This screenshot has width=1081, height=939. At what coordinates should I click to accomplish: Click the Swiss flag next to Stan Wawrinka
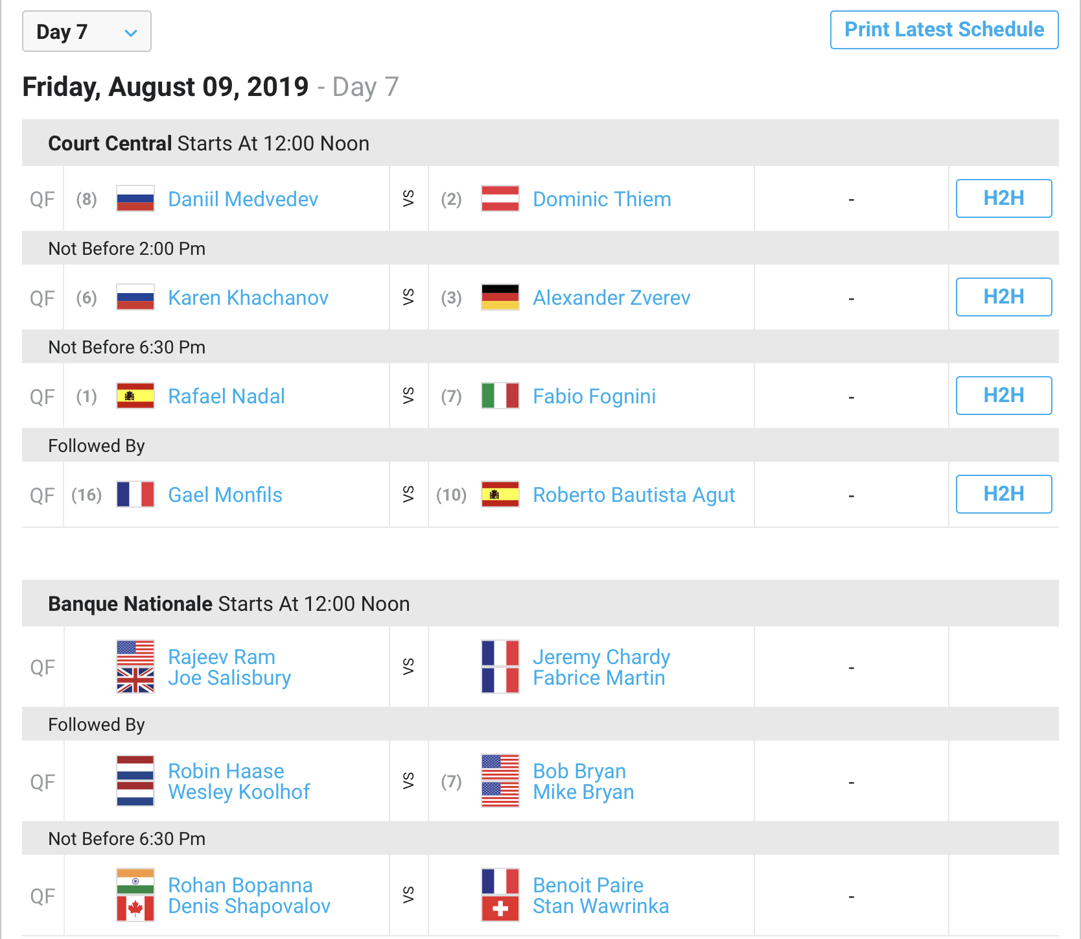coord(500,909)
